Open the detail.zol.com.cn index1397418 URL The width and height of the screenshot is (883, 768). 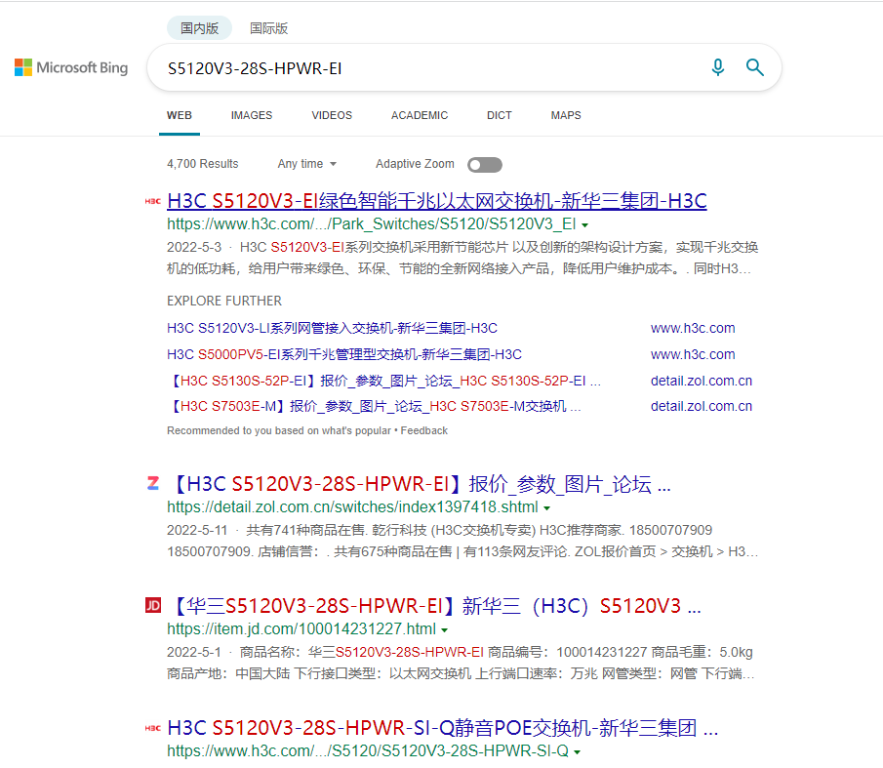(352, 506)
